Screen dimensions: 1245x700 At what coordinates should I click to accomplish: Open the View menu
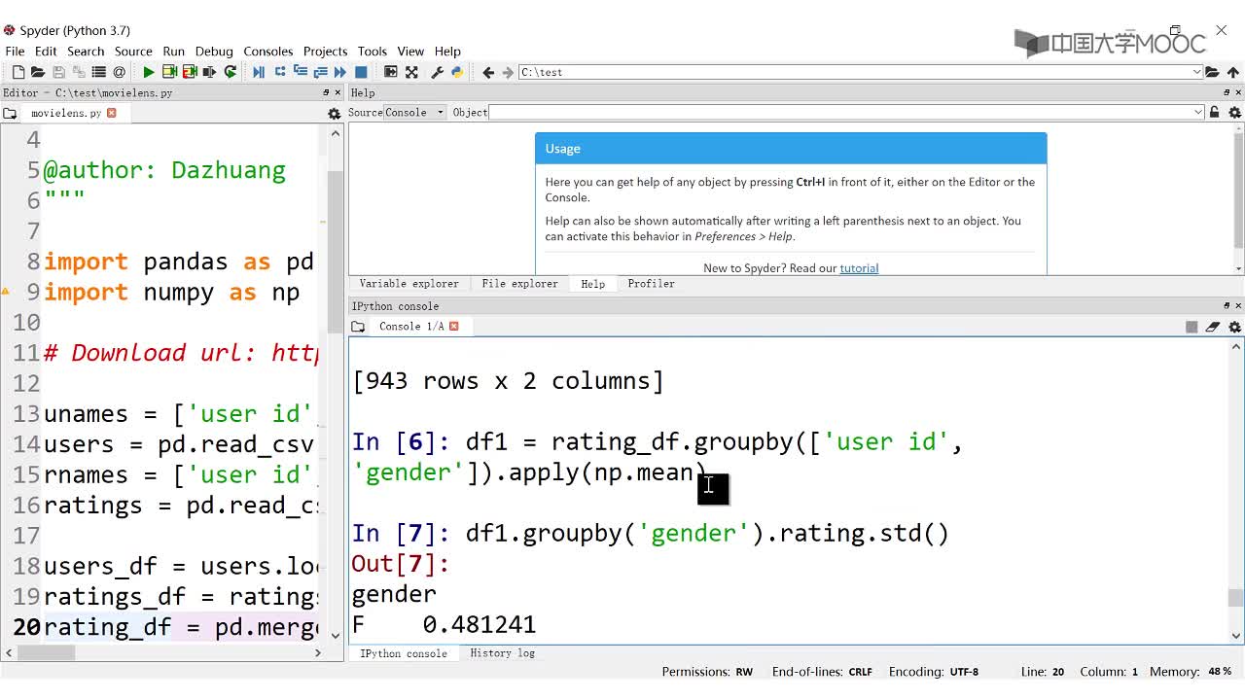tap(410, 51)
